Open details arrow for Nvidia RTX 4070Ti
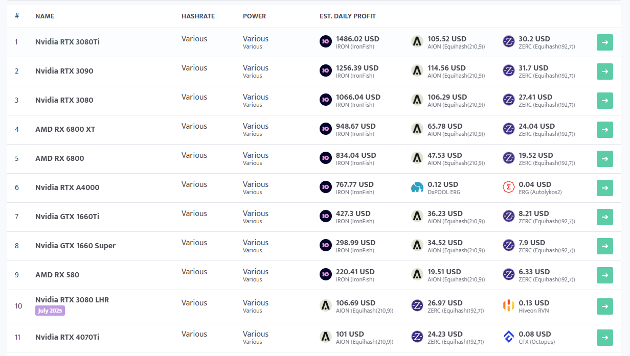Viewport: 630px width, 356px height. pos(605,338)
